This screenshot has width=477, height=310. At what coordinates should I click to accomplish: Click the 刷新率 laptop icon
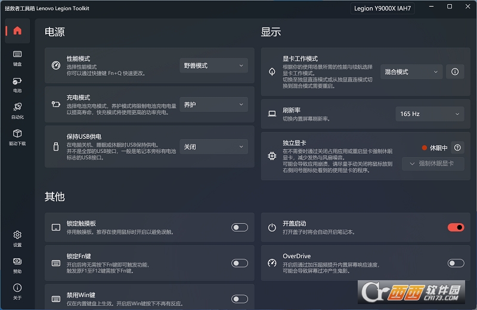click(272, 114)
